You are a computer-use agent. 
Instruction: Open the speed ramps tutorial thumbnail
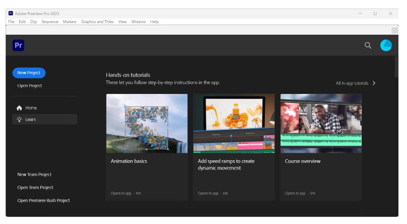tap(234, 123)
